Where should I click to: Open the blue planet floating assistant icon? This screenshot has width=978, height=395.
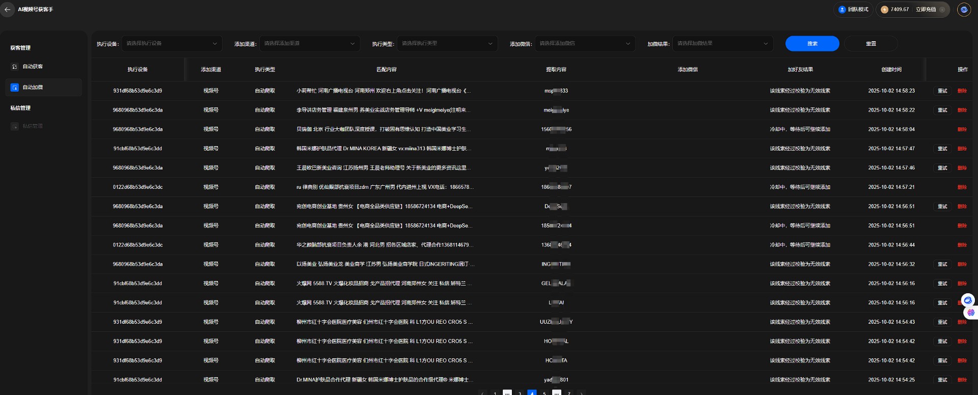pos(968,300)
